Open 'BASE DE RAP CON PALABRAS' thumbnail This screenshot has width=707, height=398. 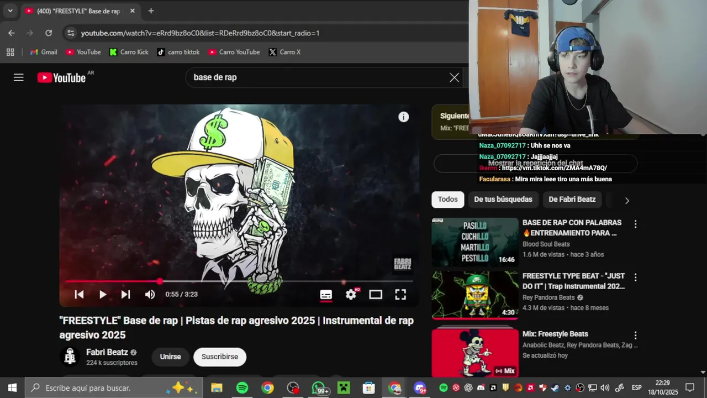point(475,242)
